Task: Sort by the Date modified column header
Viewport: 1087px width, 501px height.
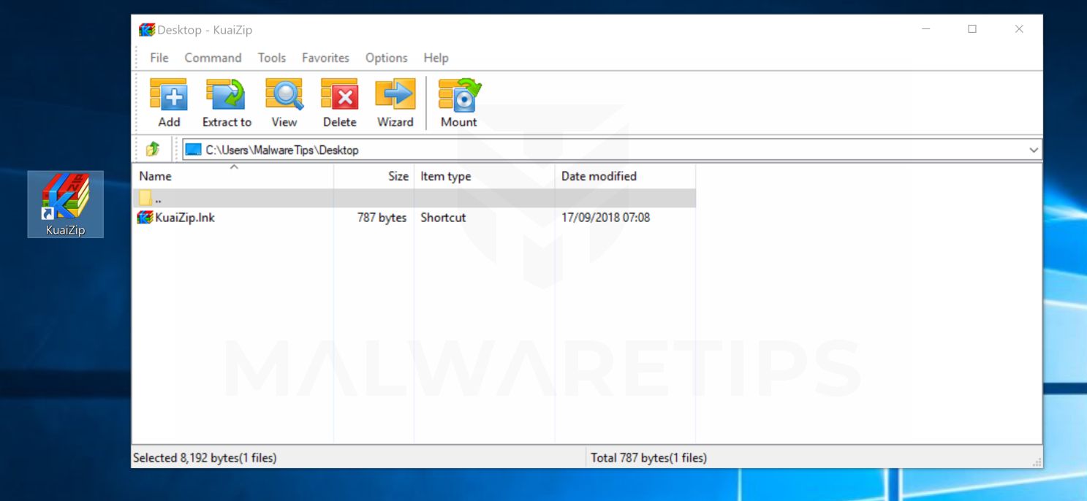Action: (x=625, y=176)
